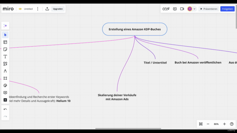Open the stickers and emoji tool

[5, 85]
